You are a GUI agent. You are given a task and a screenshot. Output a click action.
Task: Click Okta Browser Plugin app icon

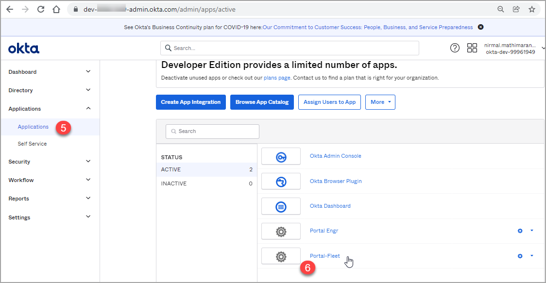[x=281, y=182]
